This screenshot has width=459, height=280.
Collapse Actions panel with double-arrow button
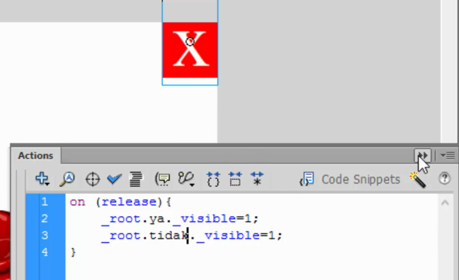(x=422, y=156)
